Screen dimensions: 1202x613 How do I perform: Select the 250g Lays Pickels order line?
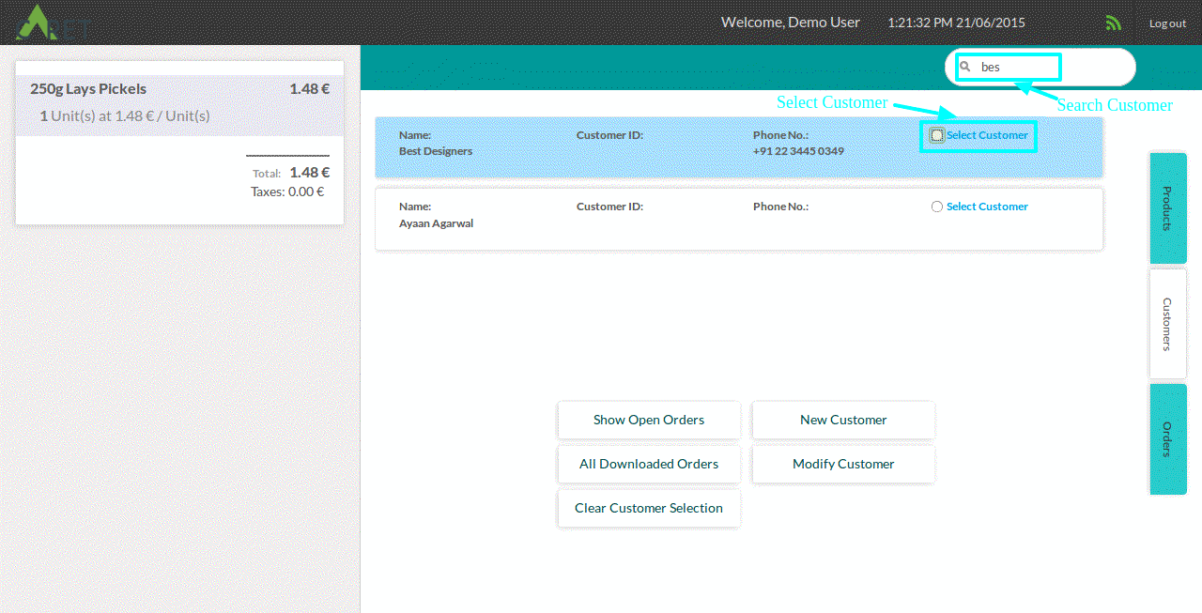[178, 101]
